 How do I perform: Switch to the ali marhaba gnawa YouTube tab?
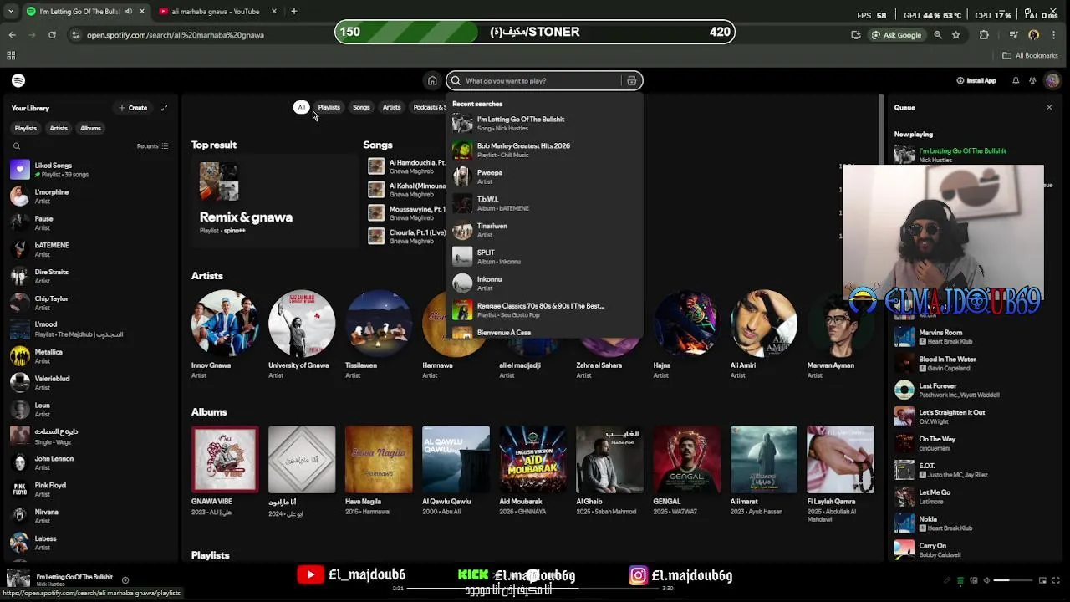click(216, 12)
